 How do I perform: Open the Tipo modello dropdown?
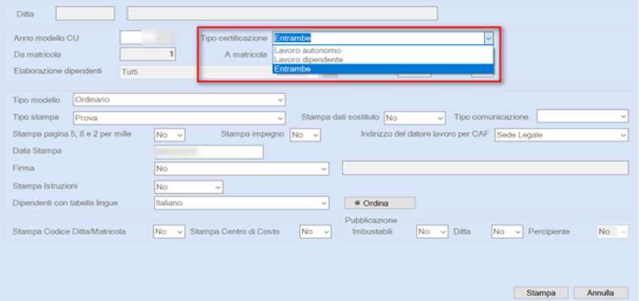point(179,100)
